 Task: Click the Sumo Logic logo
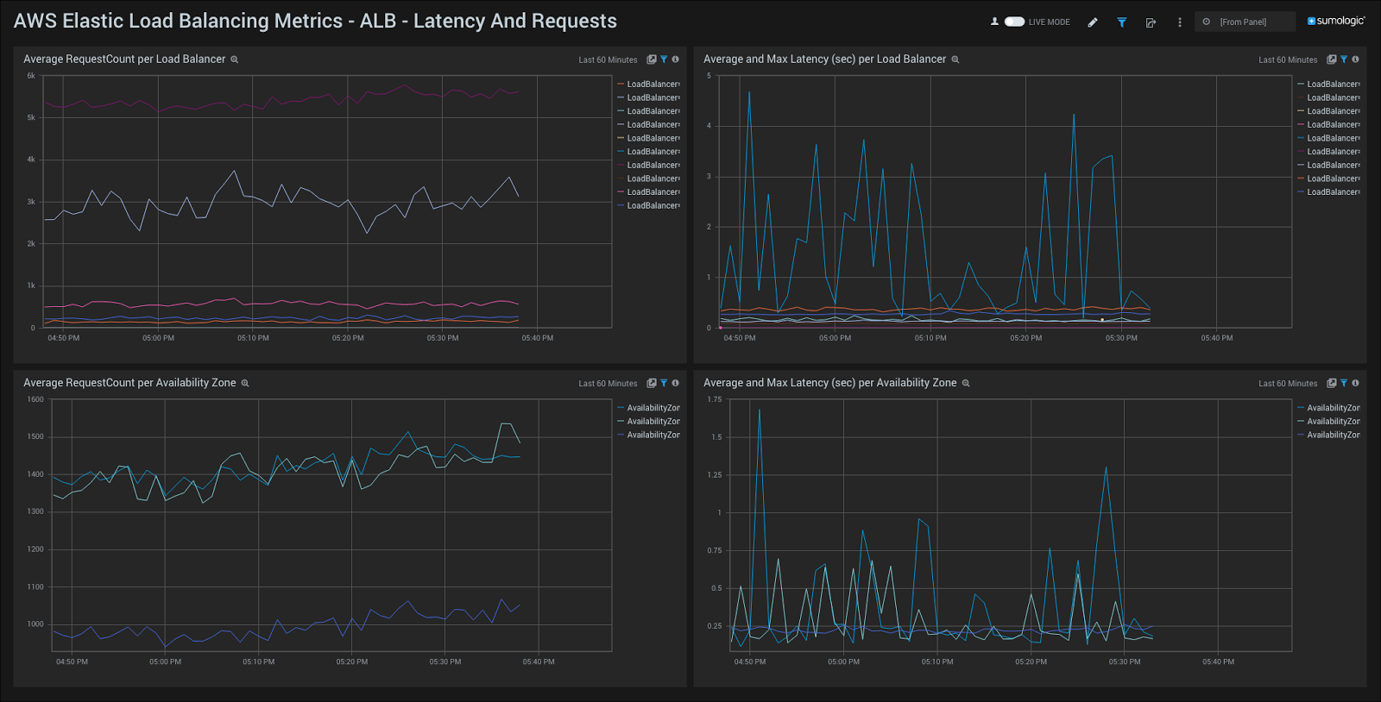tap(1336, 21)
